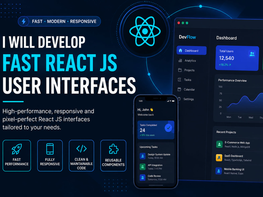Open the Total Users card

coord(237,58)
